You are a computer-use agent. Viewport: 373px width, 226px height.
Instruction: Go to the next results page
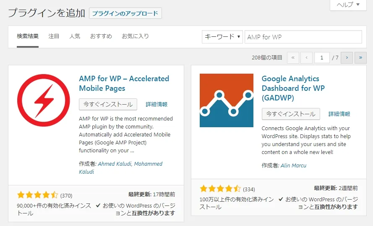(x=347, y=58)
